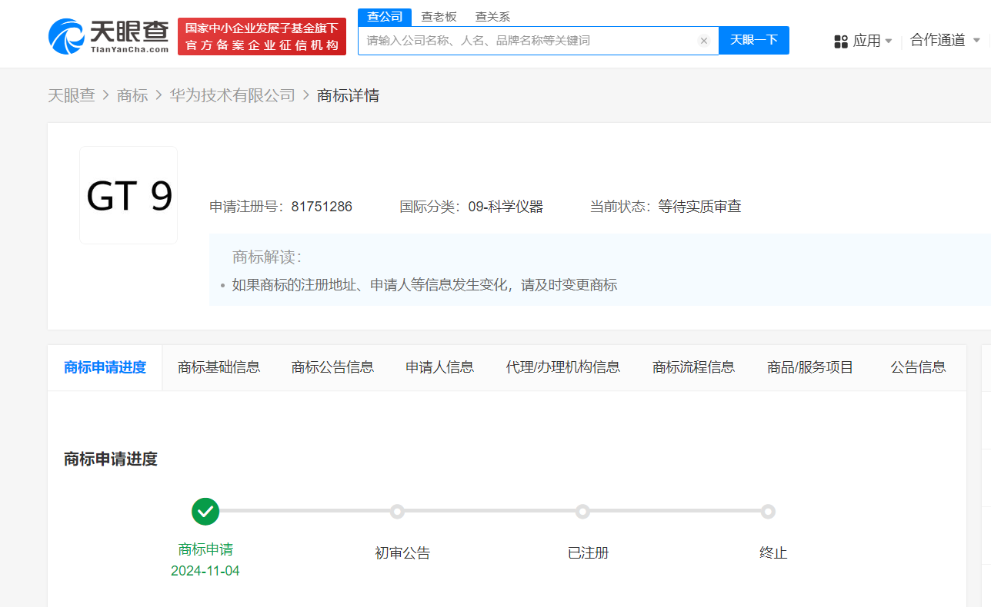Image resolution: width=991 pixels, height=607 pixels.
Task: Click the GT 9 trademark image
Action: [x=128, y=195]
